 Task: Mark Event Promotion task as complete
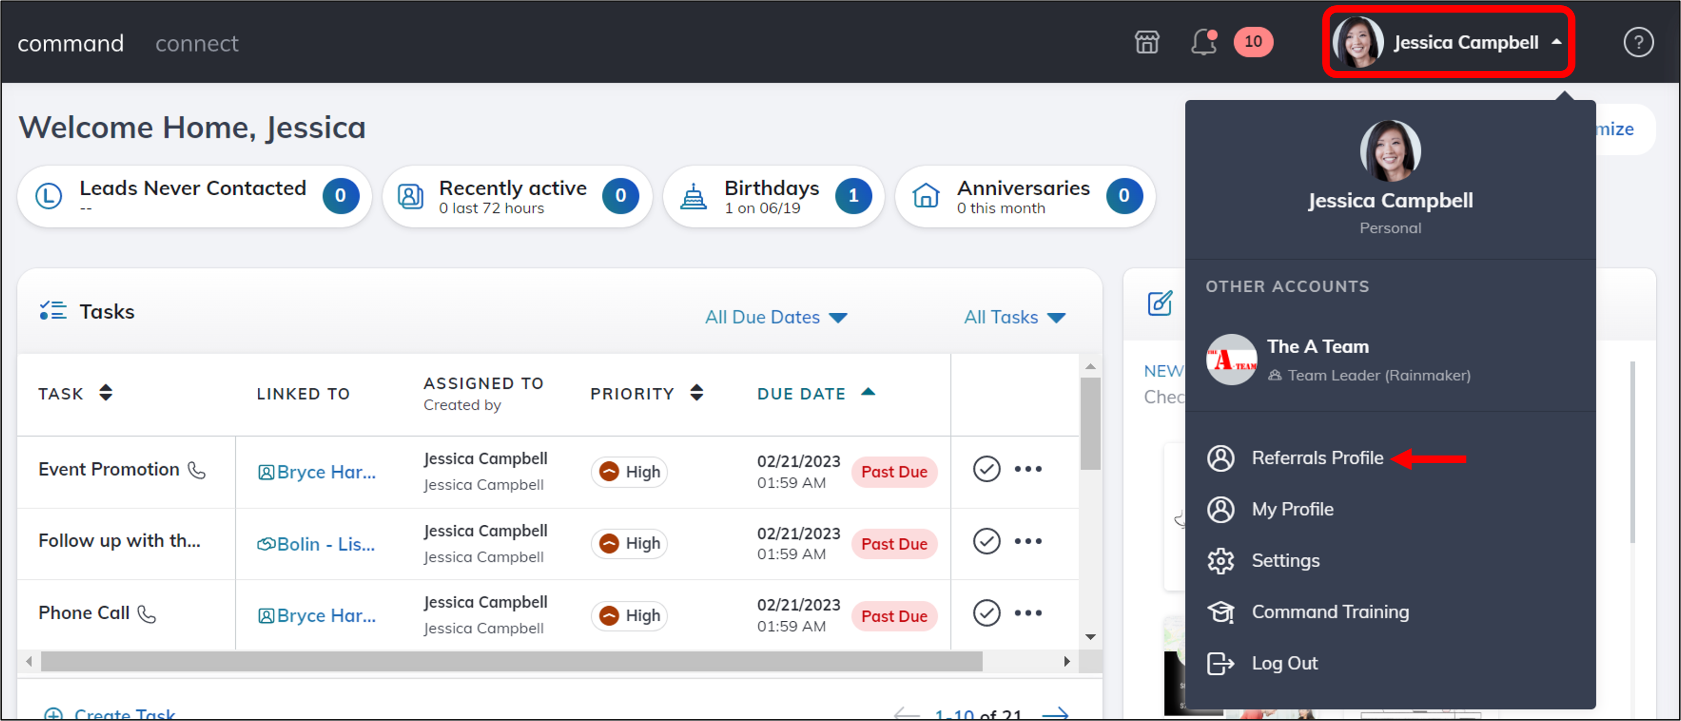[x=986, y=469]
